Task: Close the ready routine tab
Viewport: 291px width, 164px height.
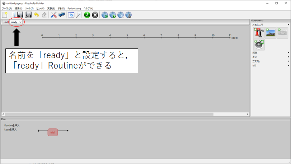Action: coord(20,22)
